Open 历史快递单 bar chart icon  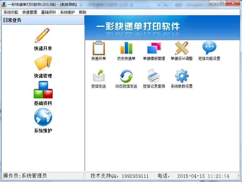tap(126, 48)
